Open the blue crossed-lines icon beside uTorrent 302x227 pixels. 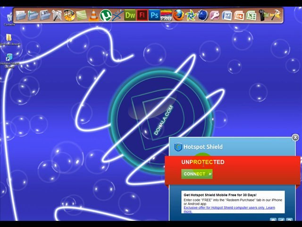117,15
